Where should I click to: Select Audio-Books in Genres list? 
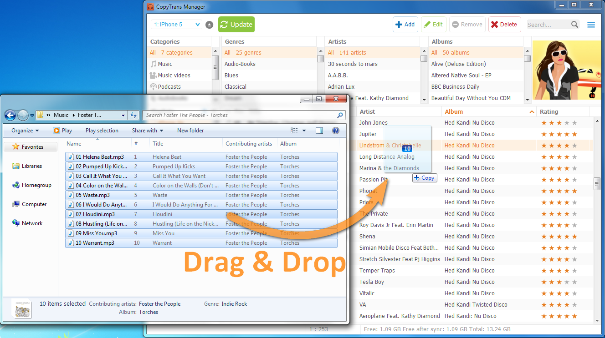tap(240, 64)
